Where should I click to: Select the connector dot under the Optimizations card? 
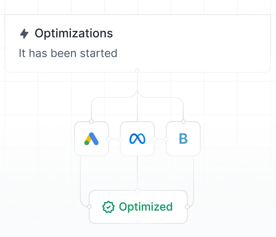coord(137,71)
